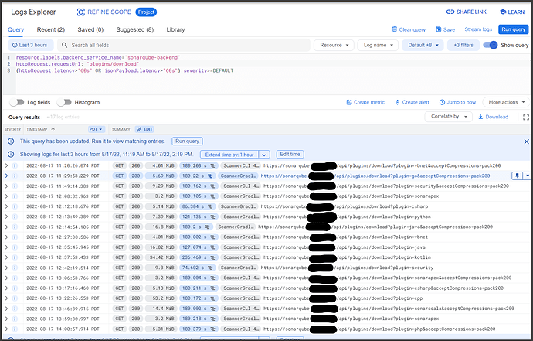Image resolution: width=533 pixels, height=341 pixels.
Task: Click the Refine Scope target icon
Action: pyautogui.click(x=80, y=12)
